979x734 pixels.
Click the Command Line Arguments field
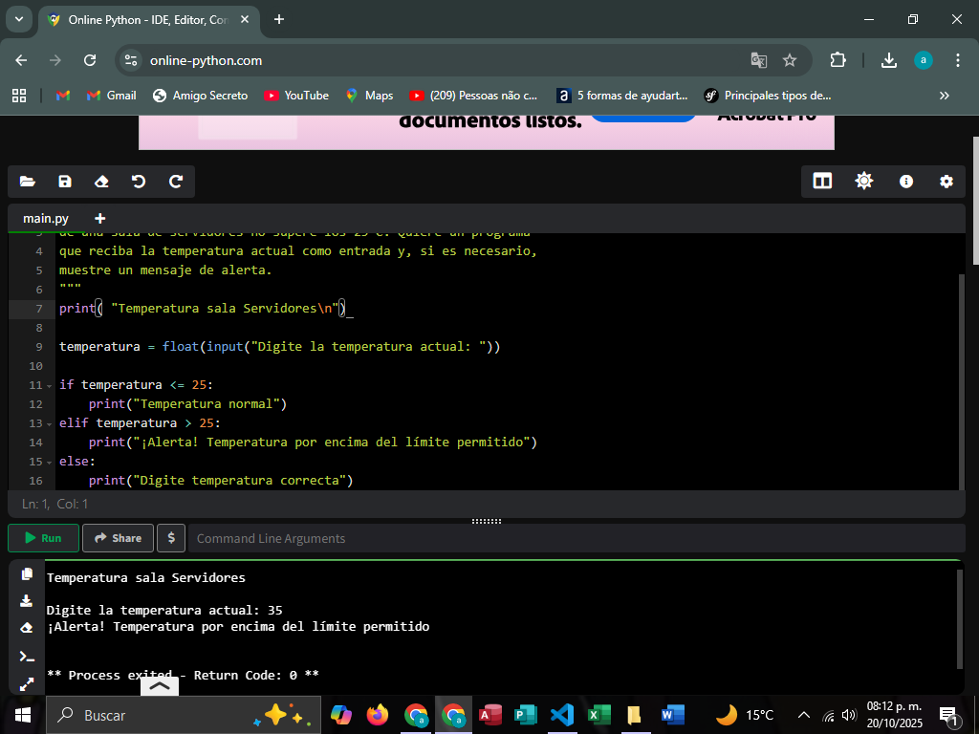pos(574,538)
